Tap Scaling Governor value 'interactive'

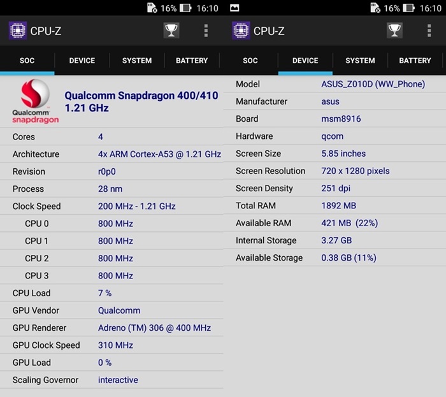[118, 380]
